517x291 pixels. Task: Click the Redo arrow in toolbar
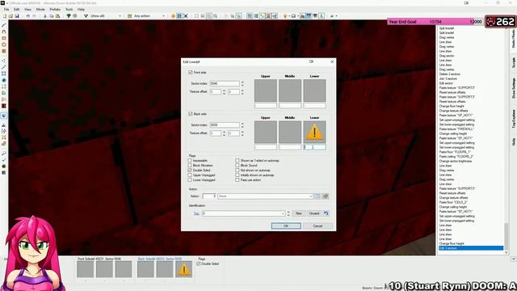click(x=34, y=16)
